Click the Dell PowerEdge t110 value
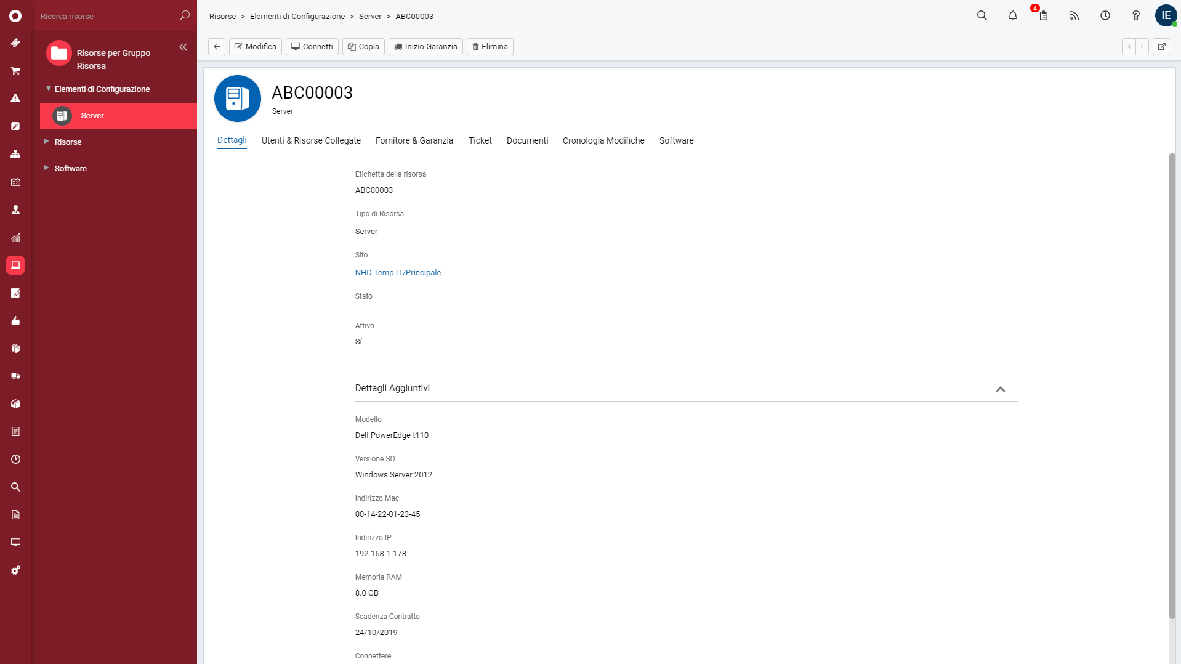 [392, 435]
